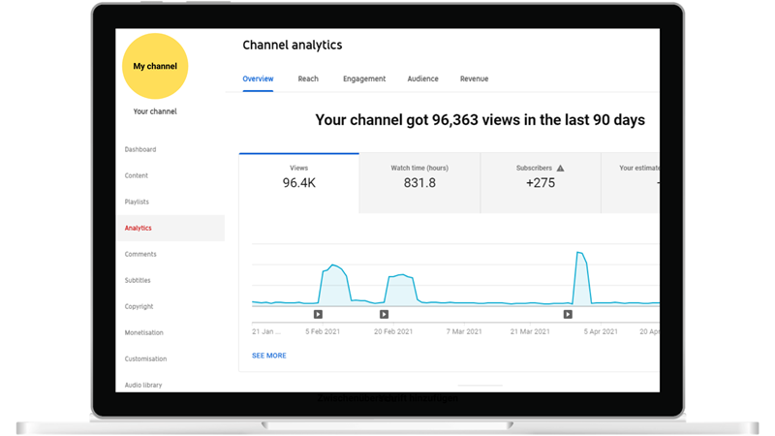
Task: Open Audio library in the sidebar
Action: (143, 385)
